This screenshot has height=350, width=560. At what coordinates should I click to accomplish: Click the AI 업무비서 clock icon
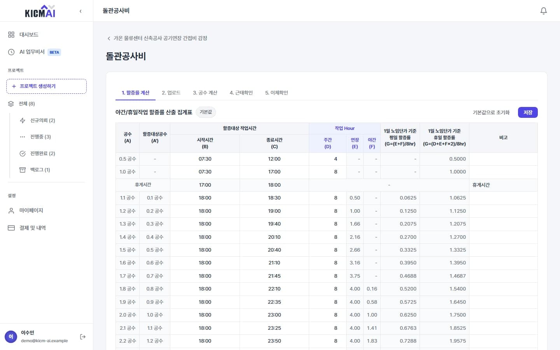tap(11, 52)
